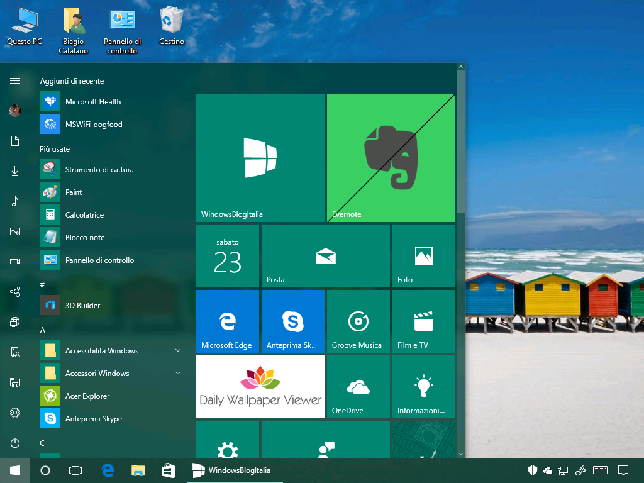Open the pen workspace tray icon

(580, 470)
